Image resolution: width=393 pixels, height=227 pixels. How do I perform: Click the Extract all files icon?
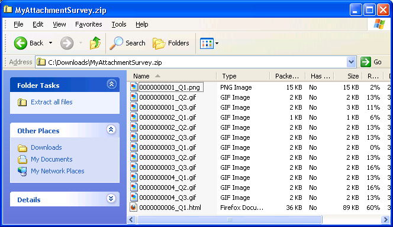pos(22,102)
